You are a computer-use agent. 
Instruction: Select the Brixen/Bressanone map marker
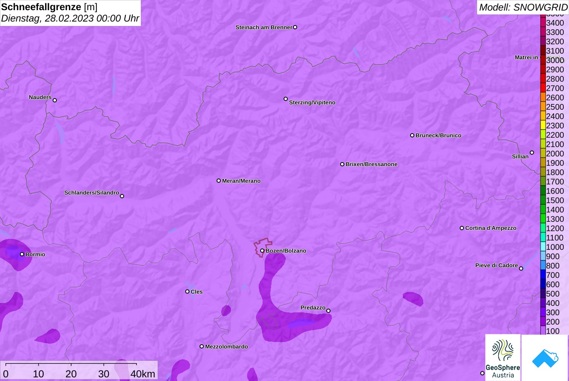click(342, 164)
